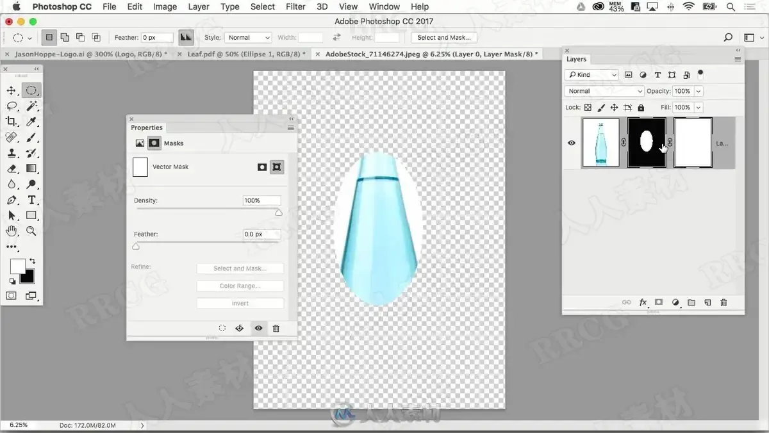
Task: Create a new group folder in Layers
Action: tap(691, 302)
